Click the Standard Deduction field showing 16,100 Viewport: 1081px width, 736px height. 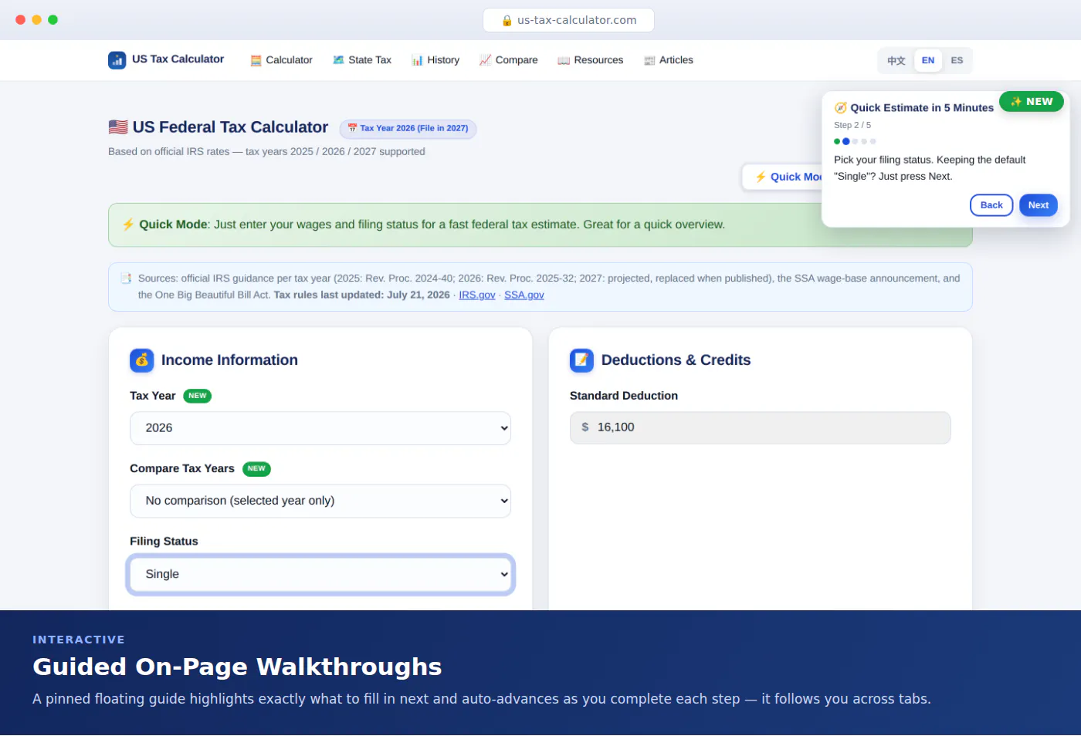761,428
